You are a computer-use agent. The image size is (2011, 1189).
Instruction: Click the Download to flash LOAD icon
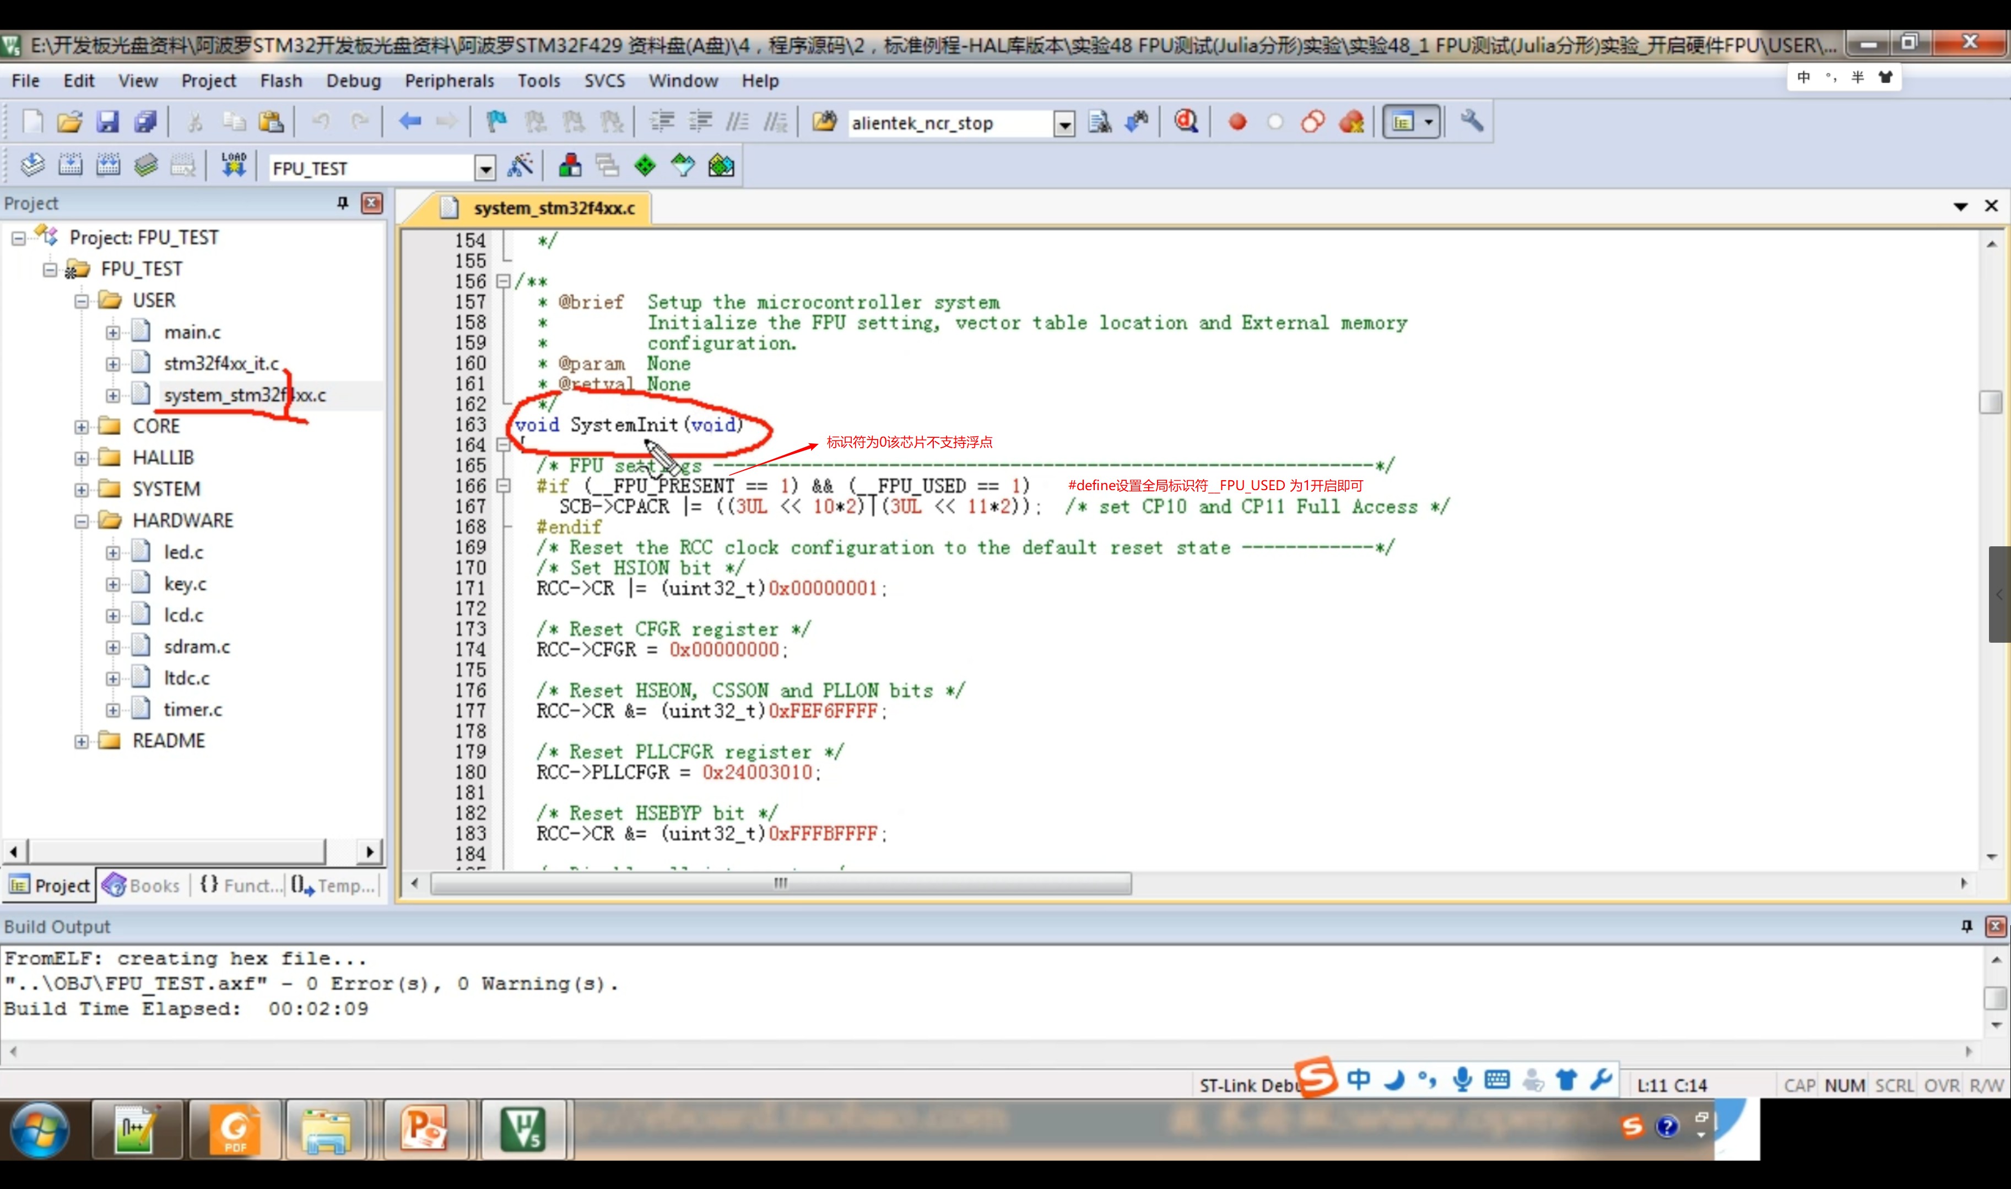tap(233, 166)
